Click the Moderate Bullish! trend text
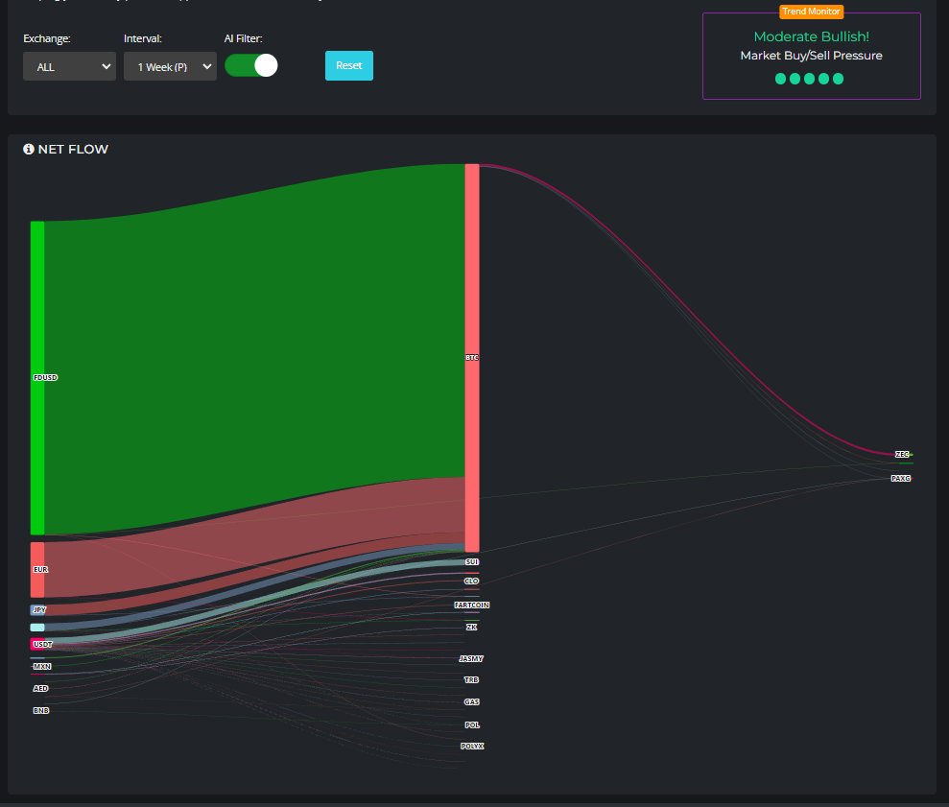The height and width of the screenshot is (807, 949). (811, 36)
